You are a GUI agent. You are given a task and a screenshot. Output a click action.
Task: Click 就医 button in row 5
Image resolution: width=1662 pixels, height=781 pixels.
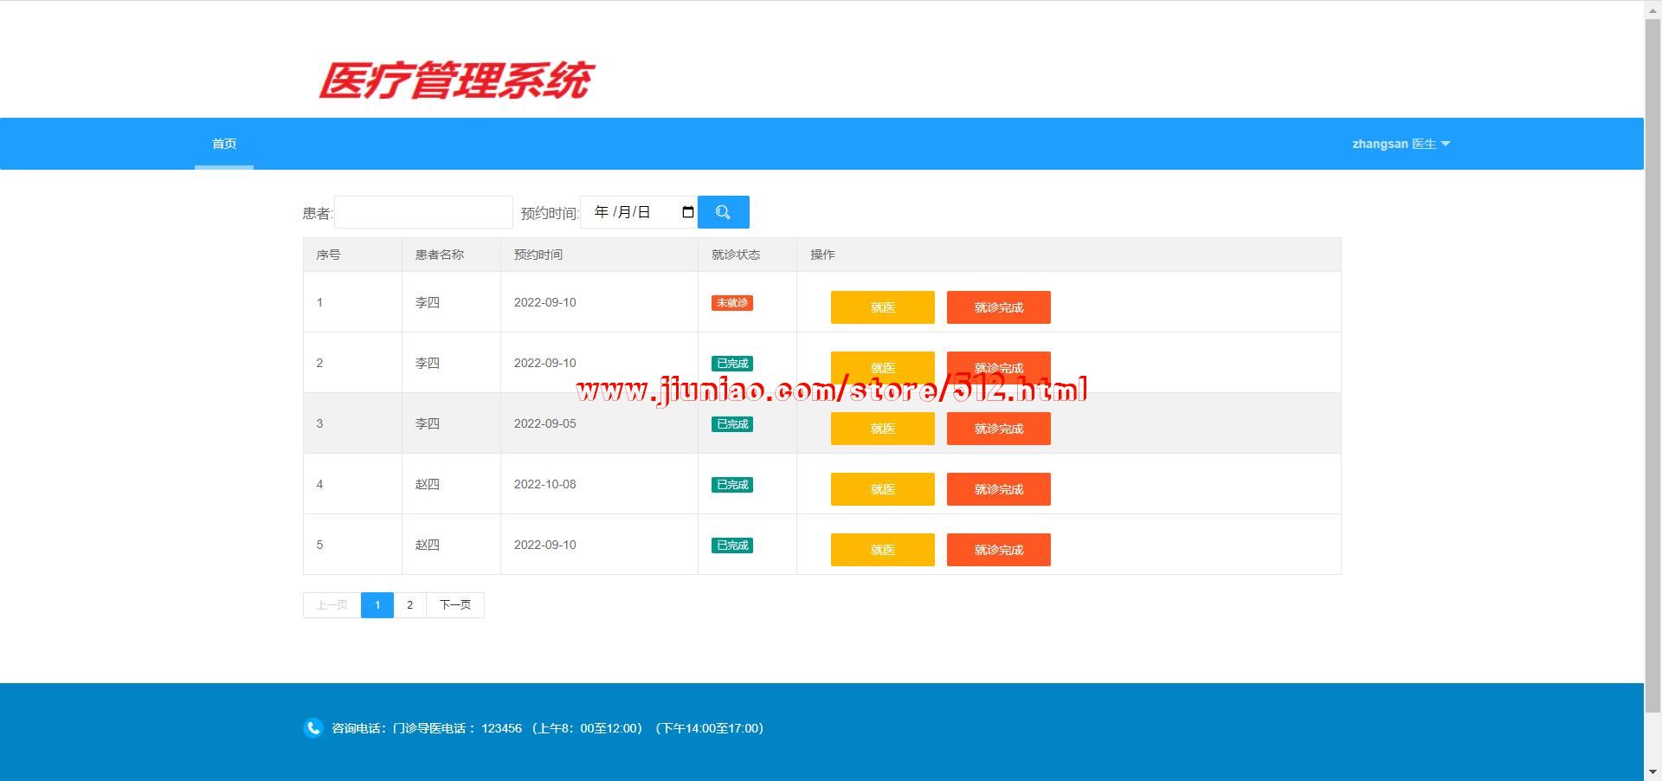pyautogui.click(x=882, y=550)
